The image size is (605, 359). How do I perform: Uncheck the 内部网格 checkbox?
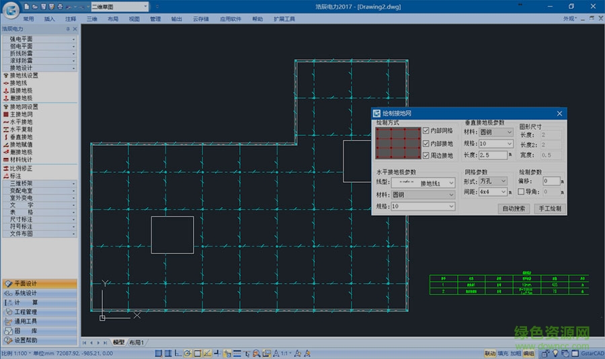[x=426, y=131]
